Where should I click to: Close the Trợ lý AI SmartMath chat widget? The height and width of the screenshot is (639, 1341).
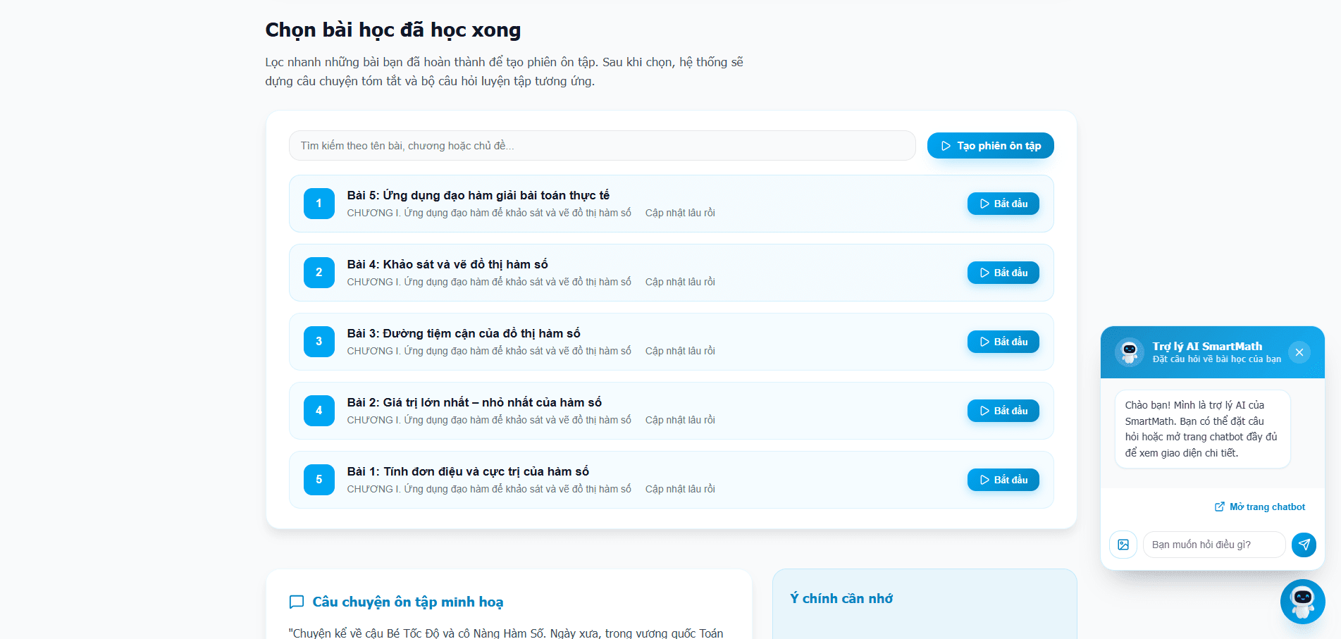point(1299,352)
